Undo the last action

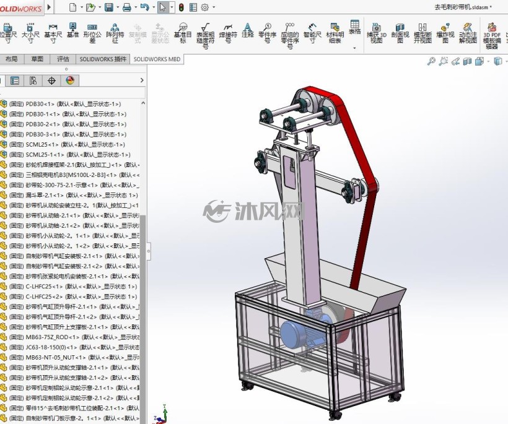(144, 7)
